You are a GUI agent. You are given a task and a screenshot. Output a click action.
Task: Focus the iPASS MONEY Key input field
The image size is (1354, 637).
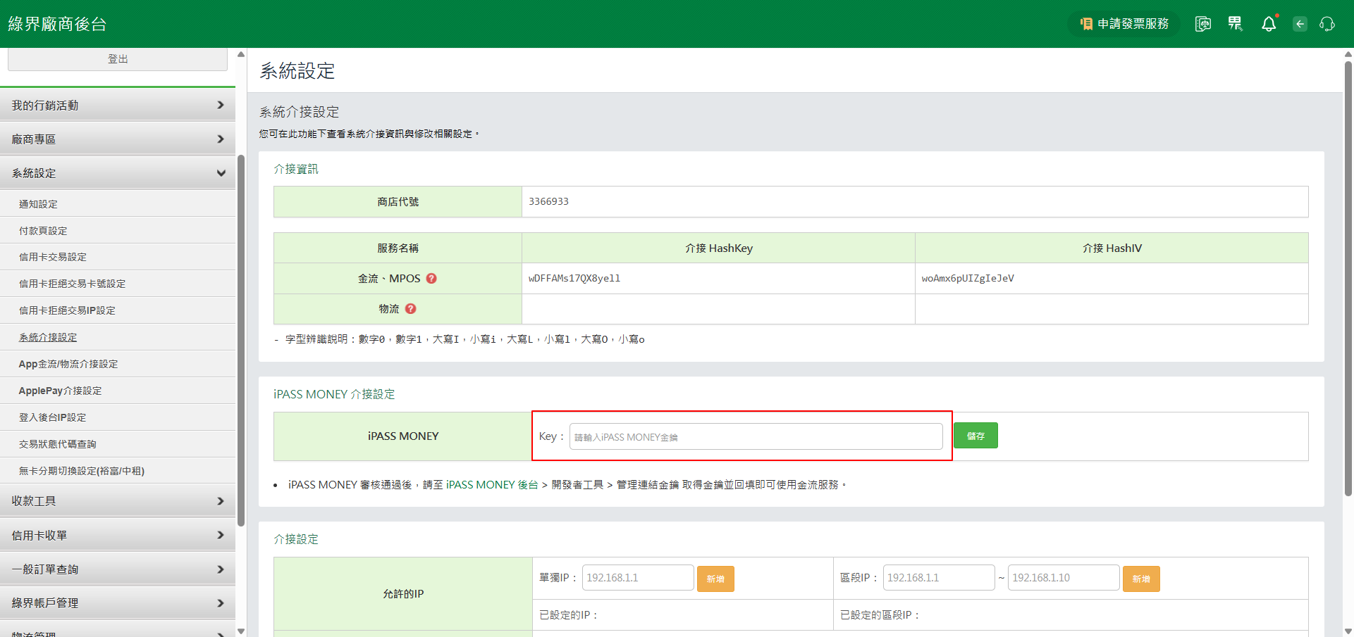tap(755, 436)
